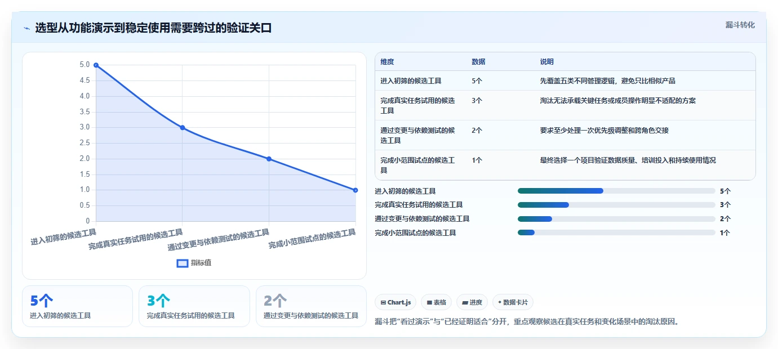Viewport: 778px width, 349px height.
Task: Click the 通过变更与依赖测试的候选工具 progress bar
Action: tap(616, 219)
